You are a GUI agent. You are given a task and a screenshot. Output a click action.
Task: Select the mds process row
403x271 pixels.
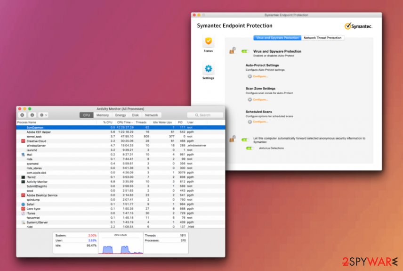point(121,159)
